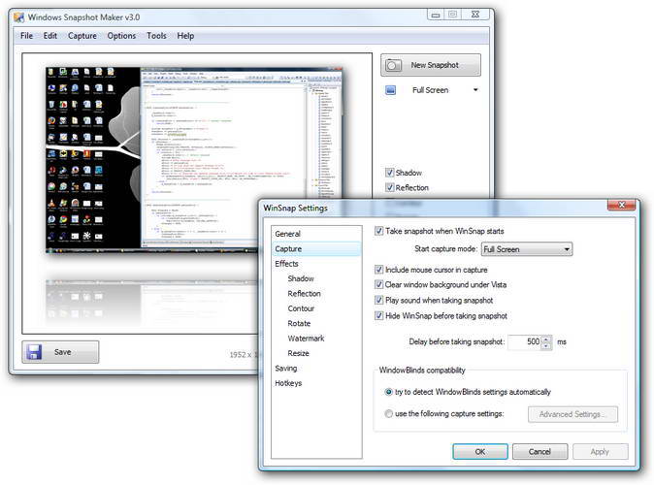The width and height of the screenshot is (654, 485).
Task: Select try to detect WindowBlinds settings automatically
Action: point(388,392)
